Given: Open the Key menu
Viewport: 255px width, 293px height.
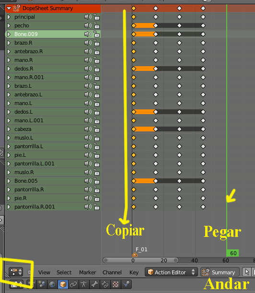Looking at the screenshot, I should click(134, 272).
